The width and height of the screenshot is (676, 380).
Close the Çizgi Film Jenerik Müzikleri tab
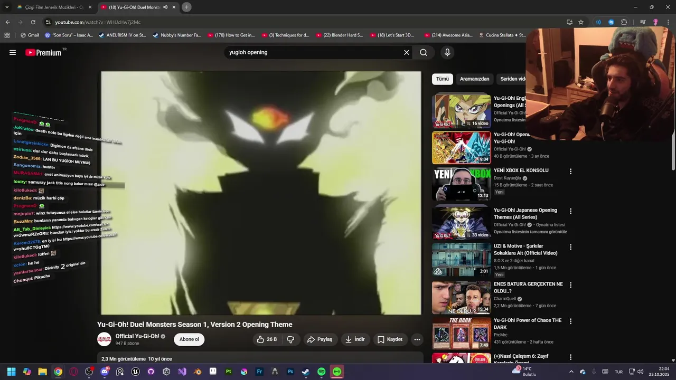pos(90,7)
